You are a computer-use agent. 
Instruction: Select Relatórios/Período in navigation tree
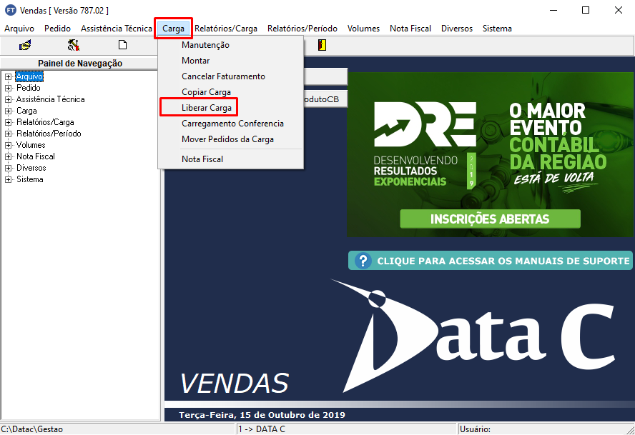click(x=49, y=134)
